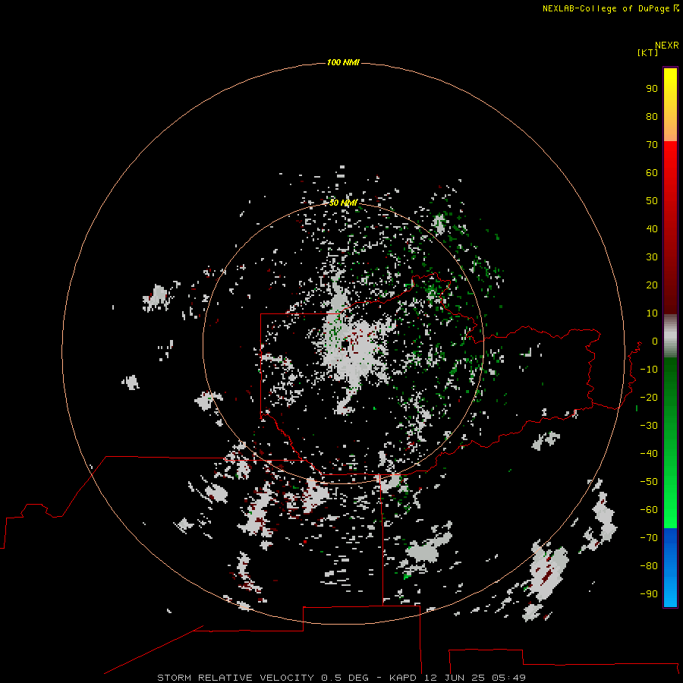Click the 30 value on the velocity scale
The height and width of the screenshot is (683, 683).
[x=652, y=257]
